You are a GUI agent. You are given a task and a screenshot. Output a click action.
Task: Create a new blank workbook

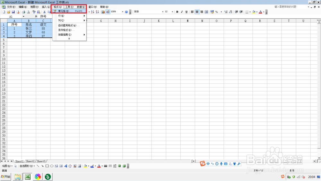pos(4,12)
